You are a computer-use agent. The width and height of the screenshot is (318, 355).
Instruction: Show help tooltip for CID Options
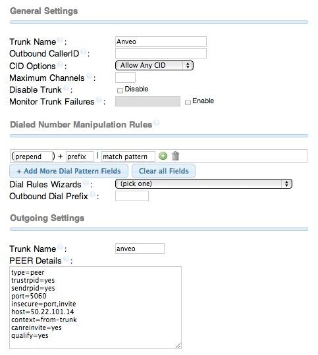point(60,64)
